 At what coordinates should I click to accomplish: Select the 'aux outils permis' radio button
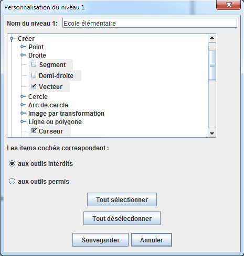tap(12, 181)
